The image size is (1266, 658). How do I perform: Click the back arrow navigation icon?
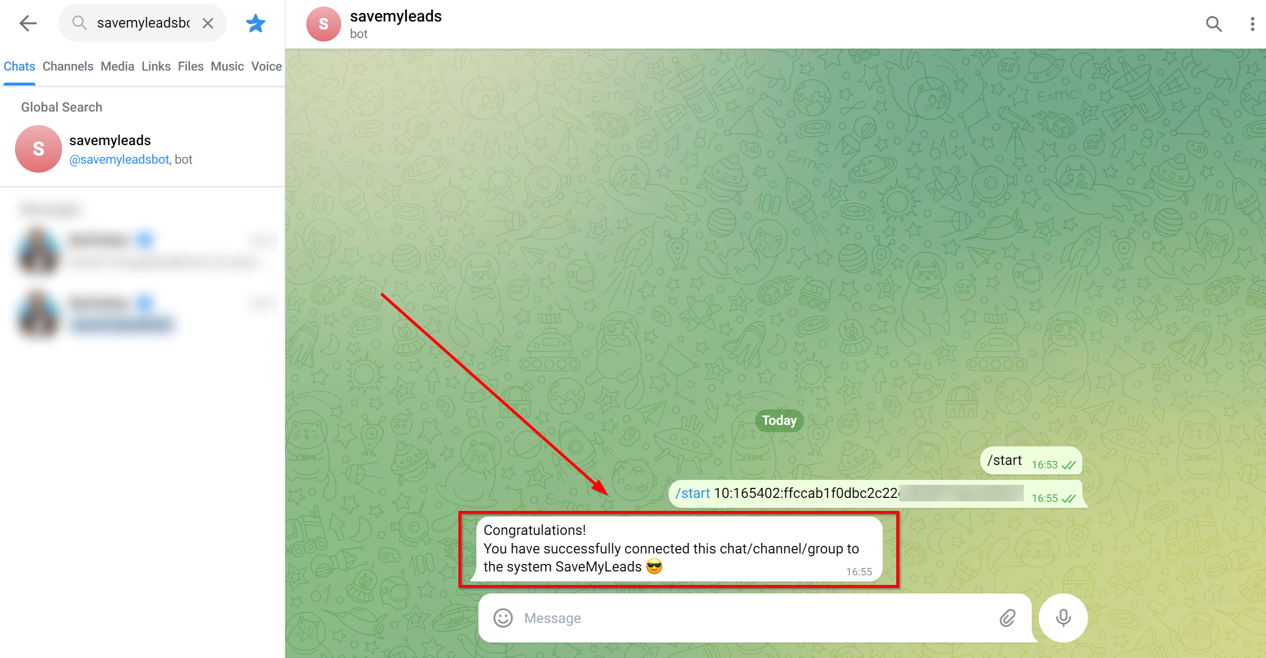point(29,24)
